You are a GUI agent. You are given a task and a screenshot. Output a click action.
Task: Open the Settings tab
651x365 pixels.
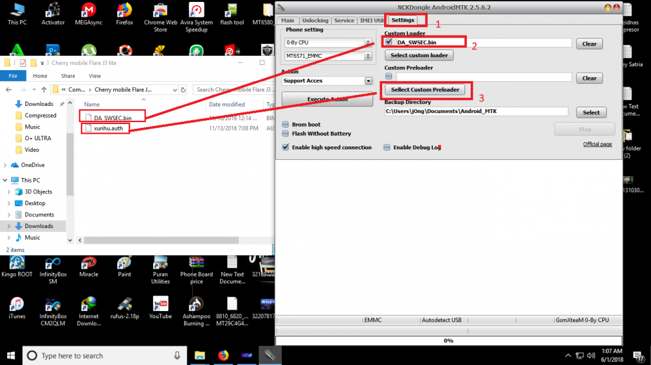pyautogui.click(x=403, y=20)
